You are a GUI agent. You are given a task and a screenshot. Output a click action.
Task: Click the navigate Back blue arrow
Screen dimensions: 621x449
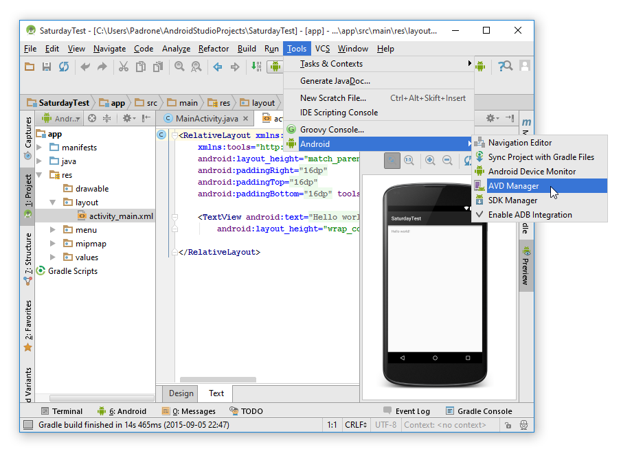tap(218, 67)
